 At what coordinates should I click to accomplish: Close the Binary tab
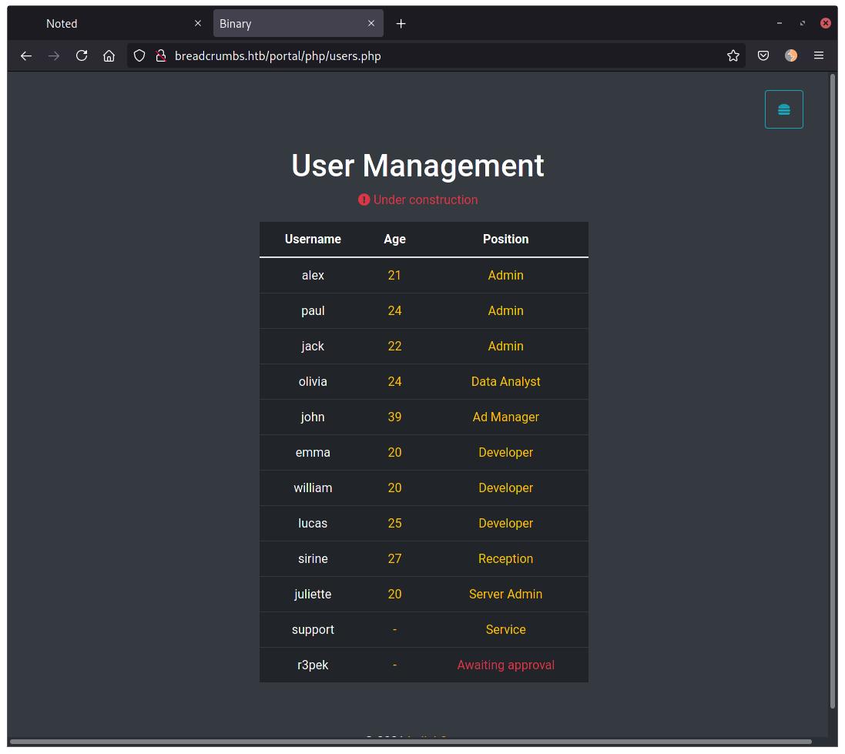(371, 24)
